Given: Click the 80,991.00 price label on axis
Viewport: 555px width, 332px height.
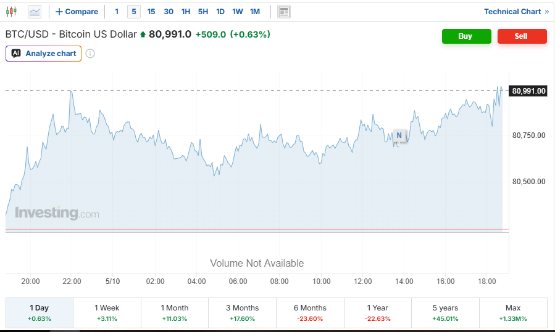Looking at the screenshot, I should click(x=528, y=91).
